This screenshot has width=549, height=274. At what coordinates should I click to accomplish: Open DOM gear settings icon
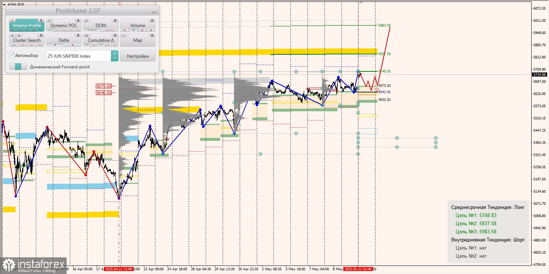point(115,21)
